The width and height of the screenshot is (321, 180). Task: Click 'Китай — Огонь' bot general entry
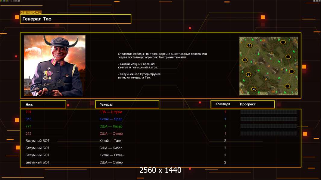click(111, 155)
